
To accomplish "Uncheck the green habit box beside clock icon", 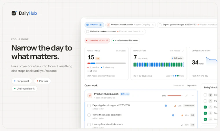I will [205, 107].
